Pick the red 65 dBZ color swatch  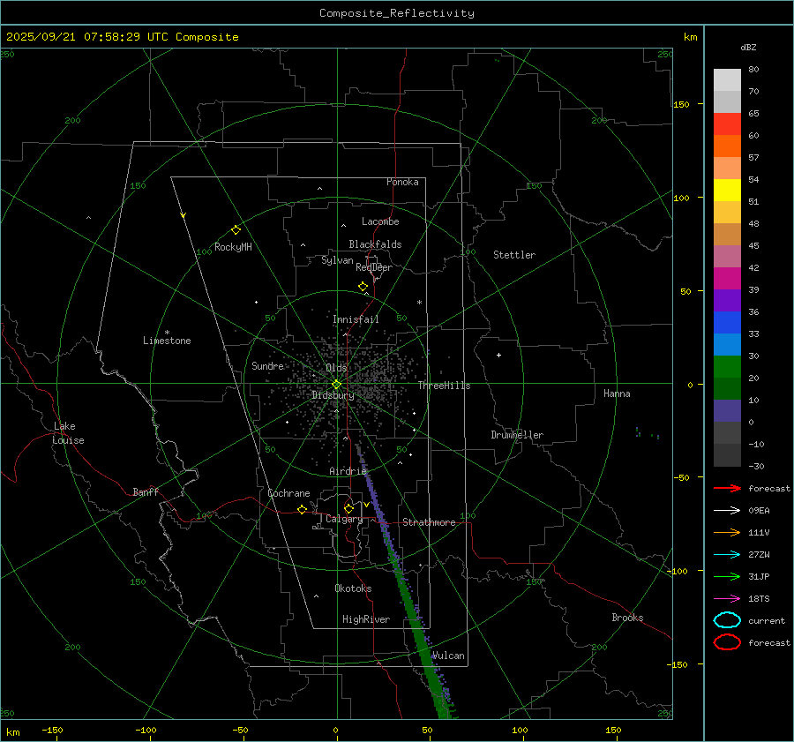point(727,124)
